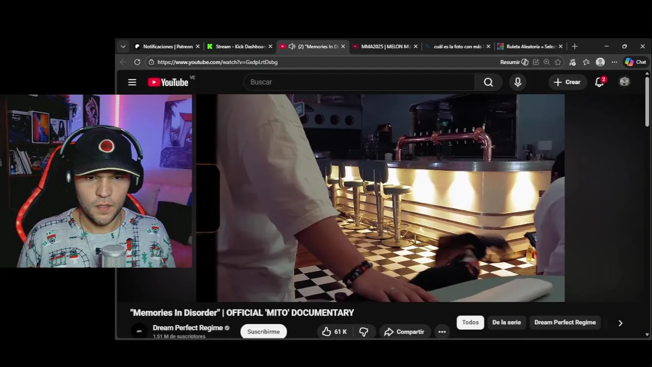652x367 pixels.
Task: Open the Copilot Chat button
Action: [636, 62]
